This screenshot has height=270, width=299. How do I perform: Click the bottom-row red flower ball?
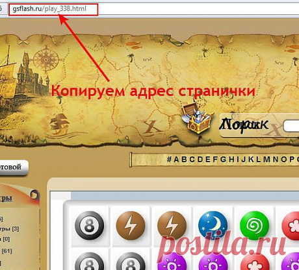click(255, 261)
